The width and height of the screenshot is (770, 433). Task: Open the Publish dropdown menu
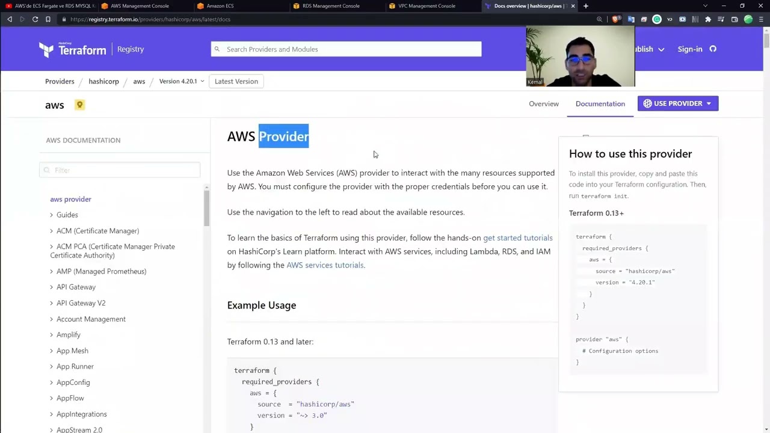click(650, 49)
